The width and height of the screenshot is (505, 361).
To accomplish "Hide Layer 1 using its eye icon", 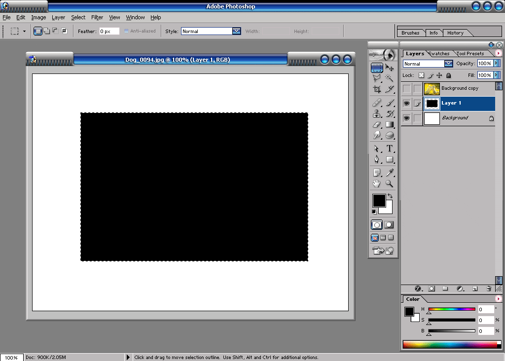I will 407,104.
